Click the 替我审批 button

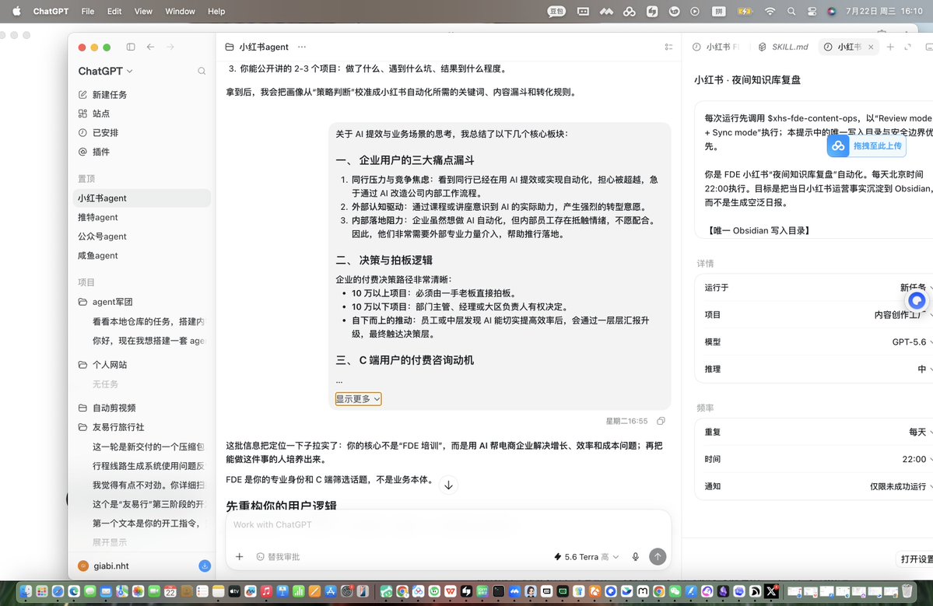pyautogui.click(x=278, y=557)
